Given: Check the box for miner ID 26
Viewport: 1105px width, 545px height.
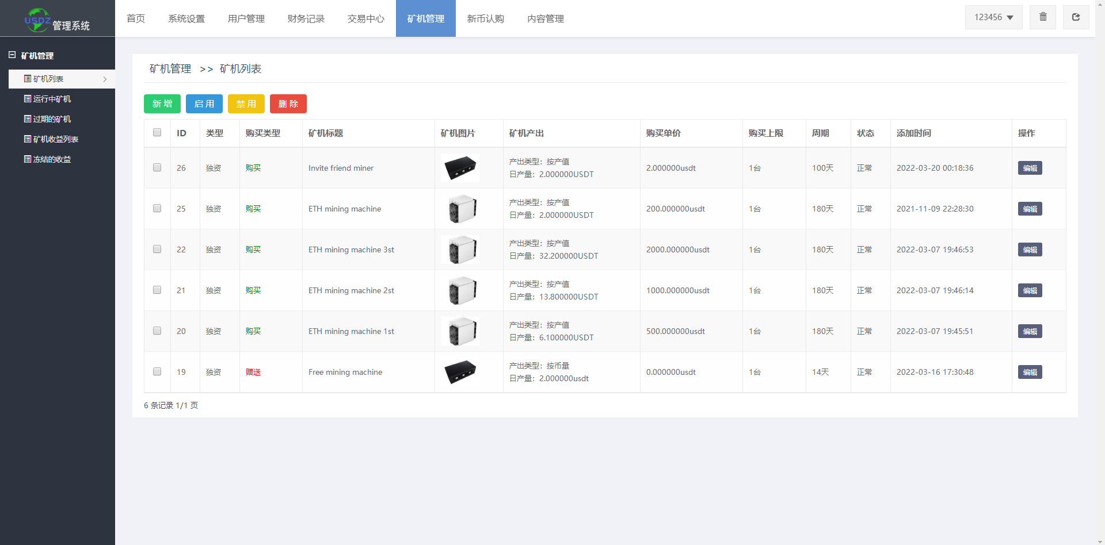Looking at the screenshot, I should click(x=157, y=168).
